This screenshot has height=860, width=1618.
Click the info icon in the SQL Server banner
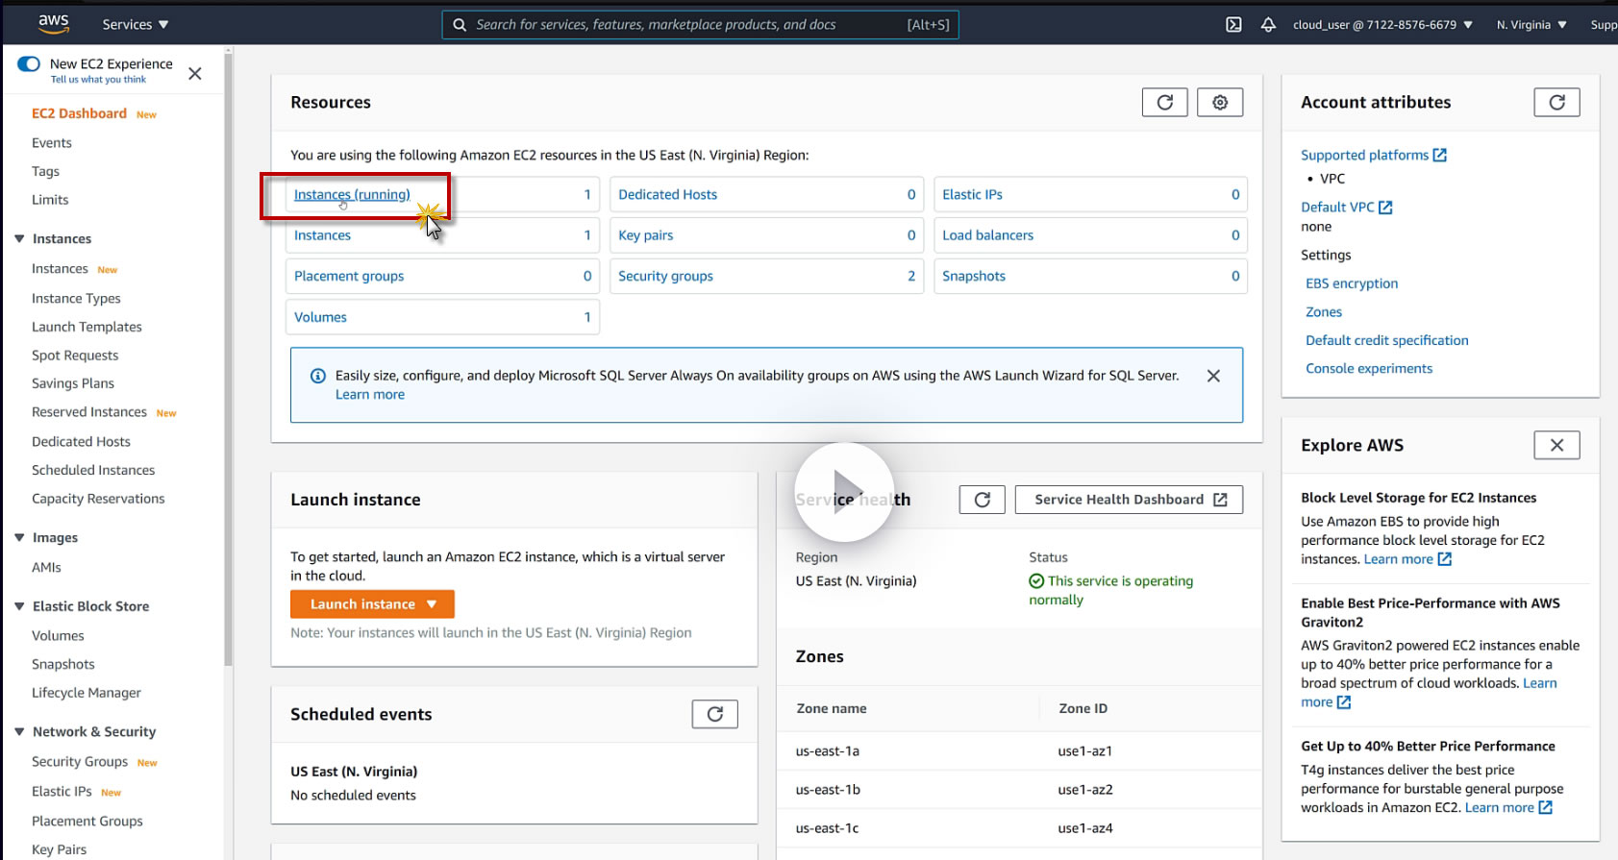point(318,376)
